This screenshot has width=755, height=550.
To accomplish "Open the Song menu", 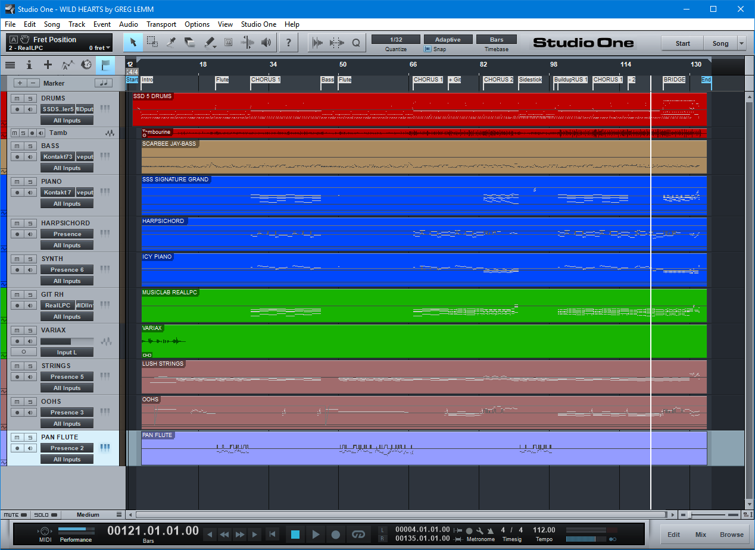I will [x=52, y=24].
